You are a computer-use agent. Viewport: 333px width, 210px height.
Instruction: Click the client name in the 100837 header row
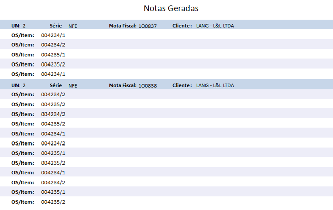pos(215,25)
